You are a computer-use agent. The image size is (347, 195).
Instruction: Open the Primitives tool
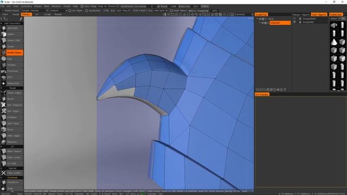click(x=12, y=71)
